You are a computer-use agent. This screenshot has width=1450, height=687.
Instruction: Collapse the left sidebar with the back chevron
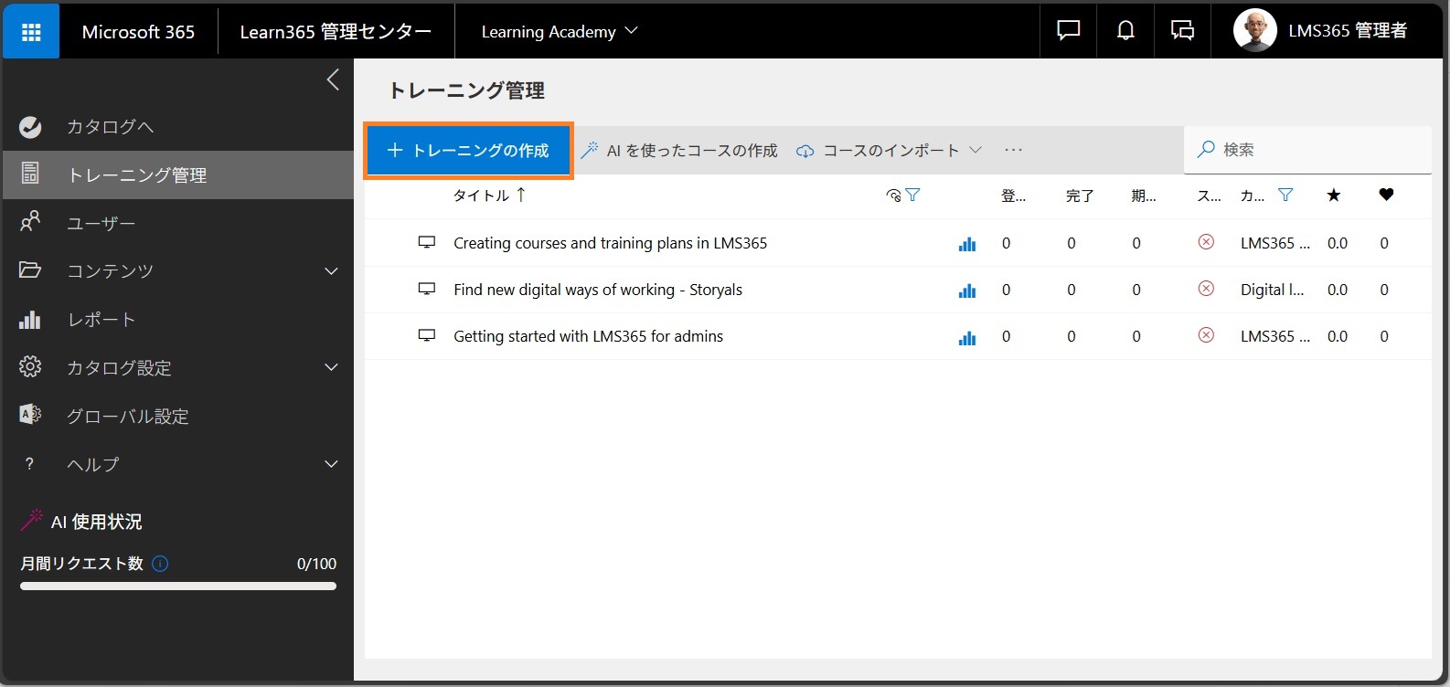pos(333,79)
